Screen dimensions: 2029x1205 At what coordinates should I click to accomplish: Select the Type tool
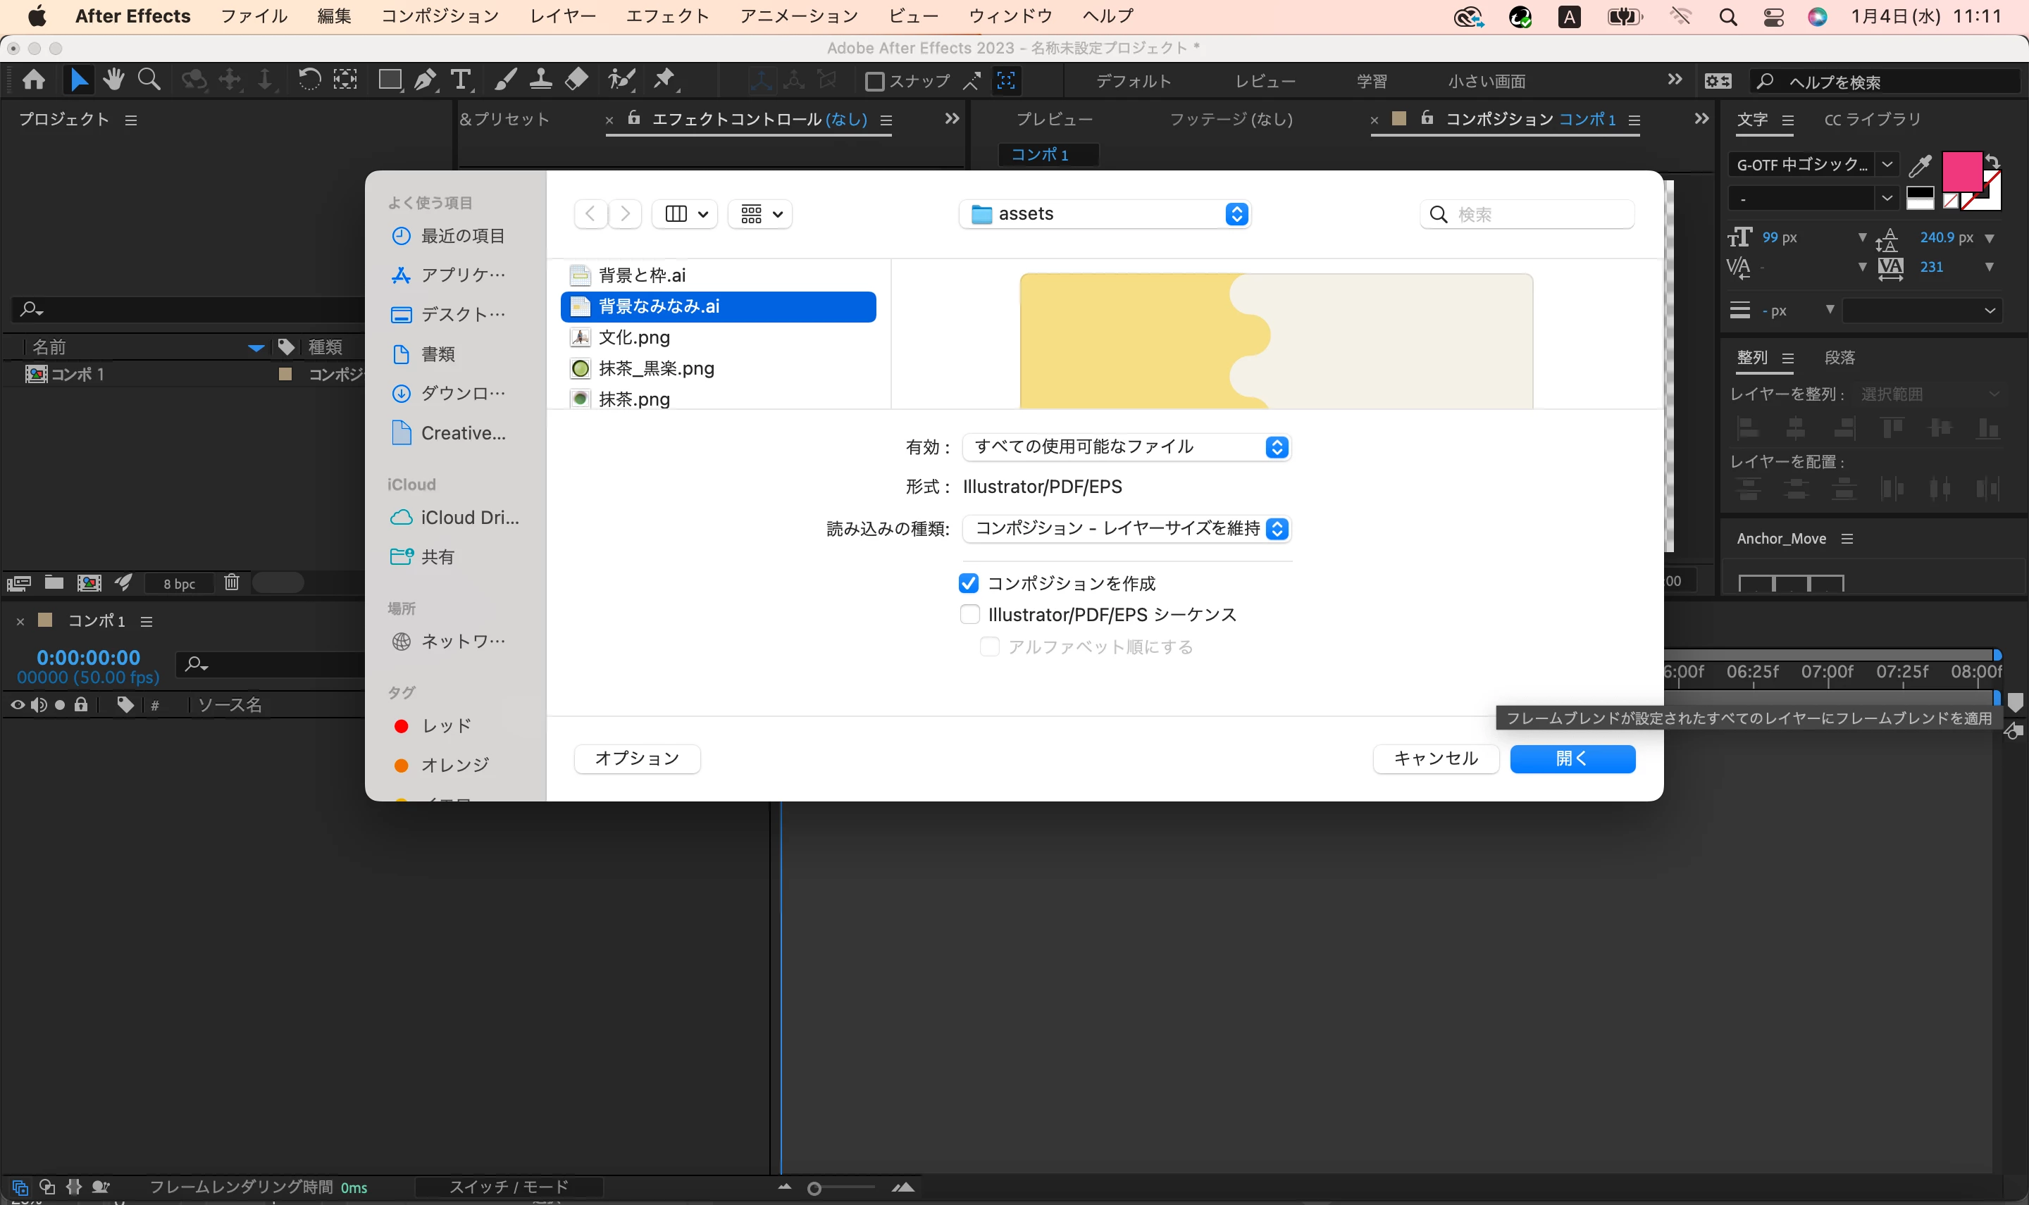click(461, 80)
